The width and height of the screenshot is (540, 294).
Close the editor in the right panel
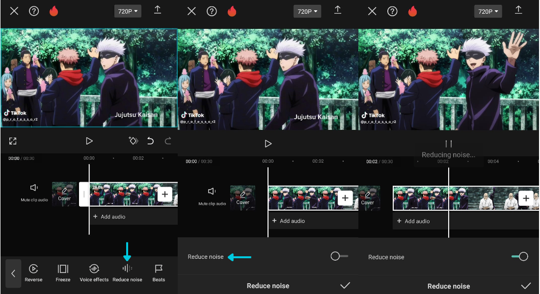pyautogui.click(x=372, y=11)
